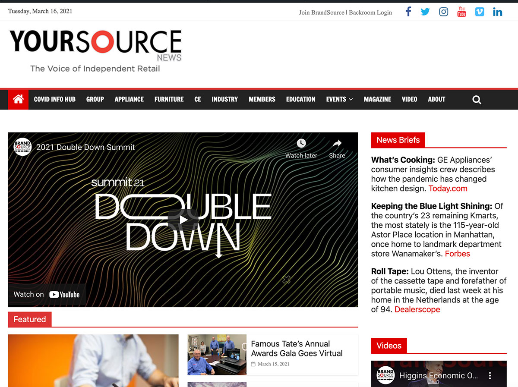The height and width of the screenshot is (387, 518).
Task: Click the YourSource News logo
Action: [95, 51]
